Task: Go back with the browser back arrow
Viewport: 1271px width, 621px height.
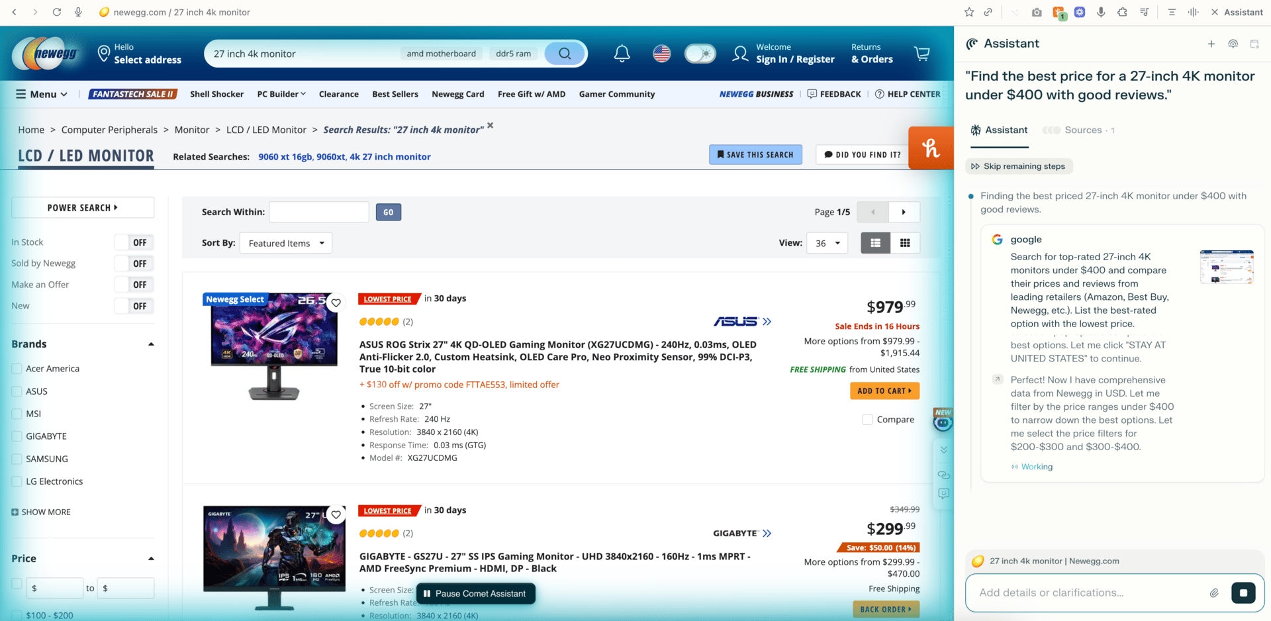Action: (15, 12)
